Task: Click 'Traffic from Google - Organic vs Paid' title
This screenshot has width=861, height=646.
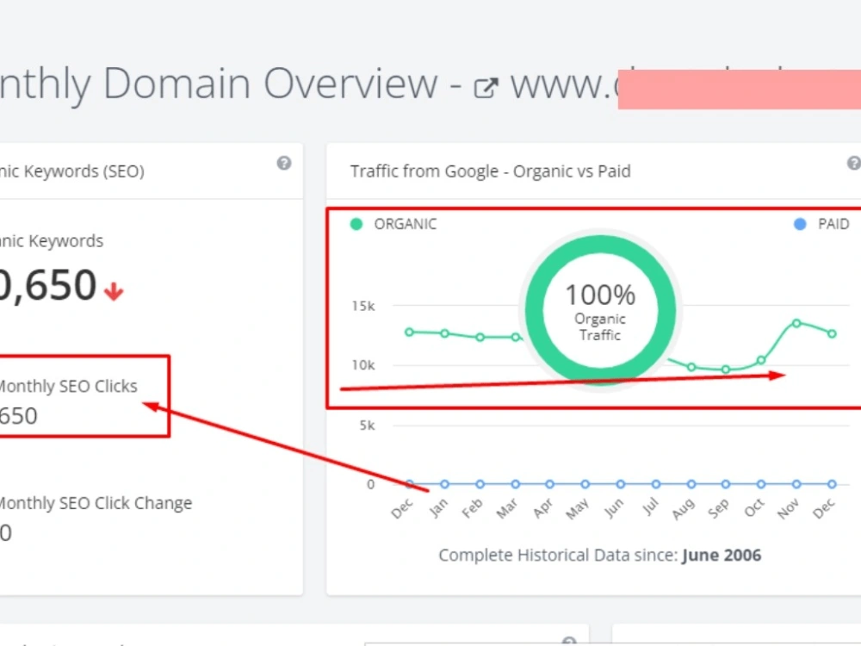Action: [491, 171]
